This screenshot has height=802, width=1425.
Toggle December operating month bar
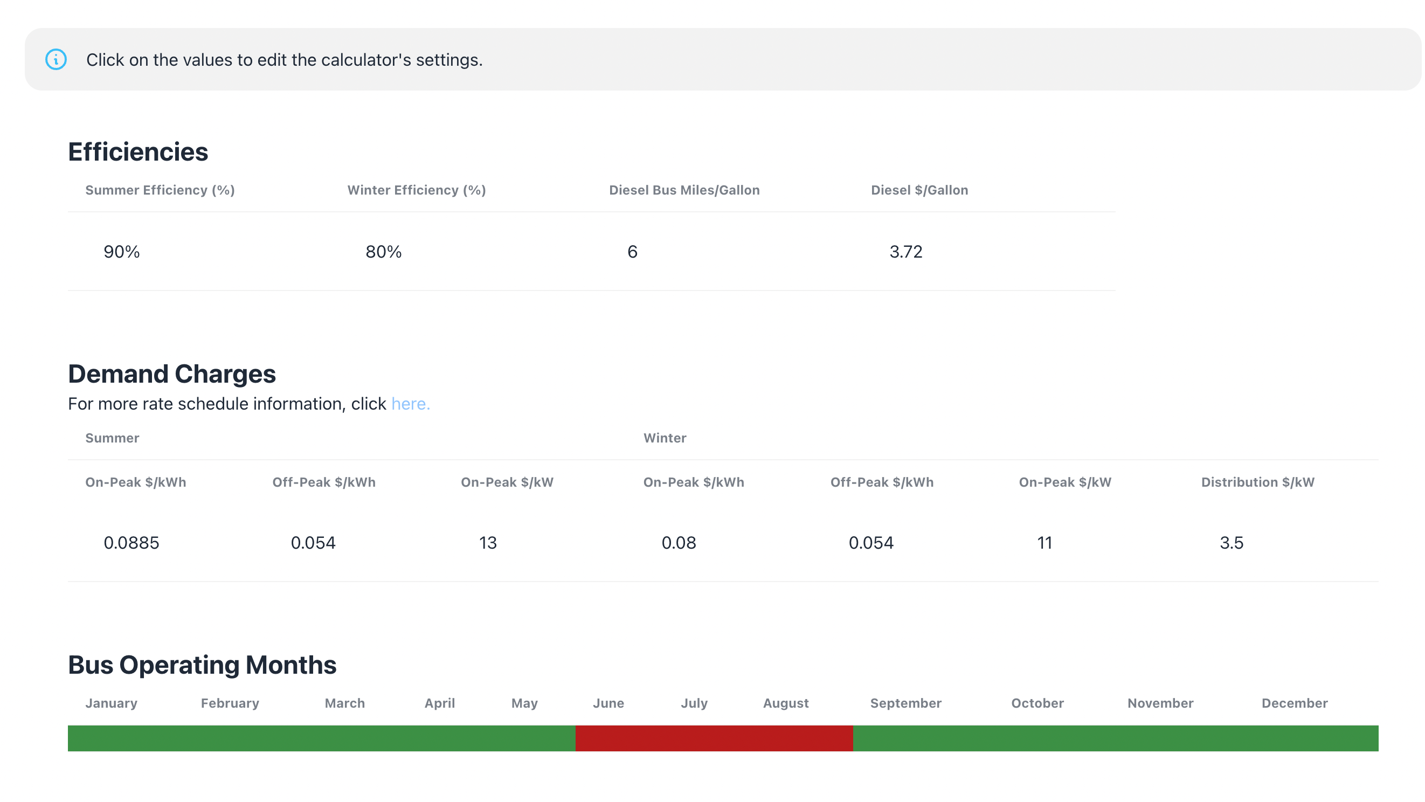(x=1312, y=738)
